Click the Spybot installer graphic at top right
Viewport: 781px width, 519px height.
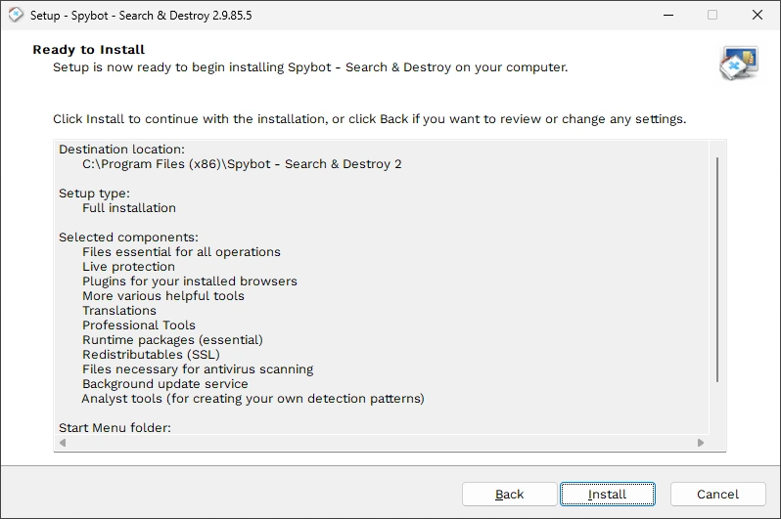739,64
